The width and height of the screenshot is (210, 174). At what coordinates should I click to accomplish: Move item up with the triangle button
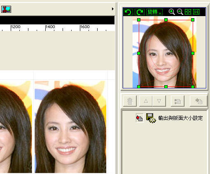pyautogui.click(x=146, y=101)
